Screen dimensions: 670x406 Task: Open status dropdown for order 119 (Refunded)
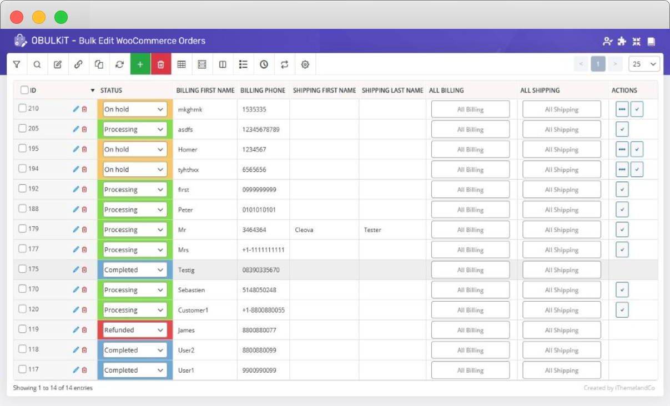135,330
